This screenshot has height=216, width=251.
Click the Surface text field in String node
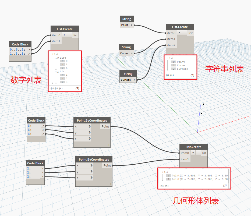pos(126,80)
